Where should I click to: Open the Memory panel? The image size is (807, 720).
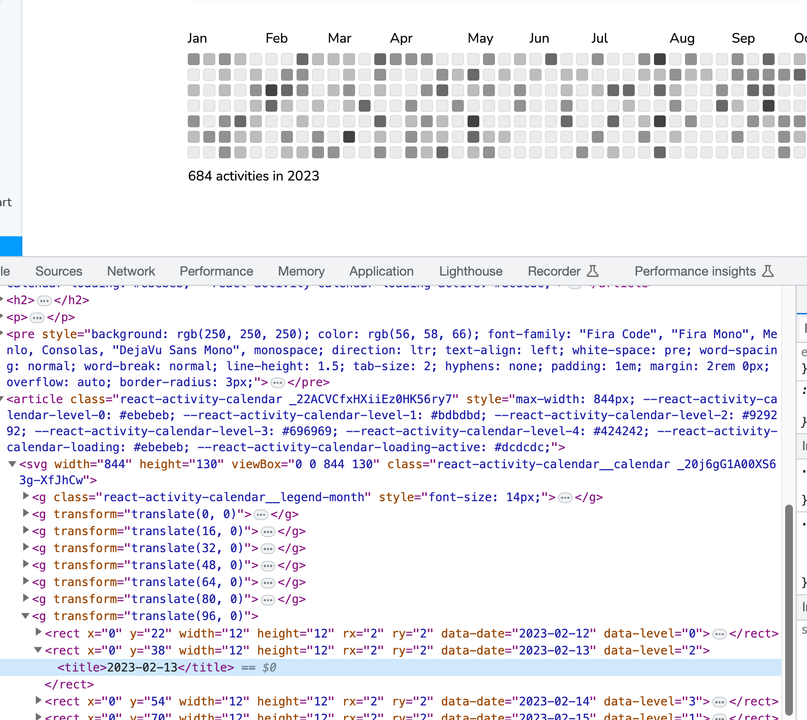301,271
